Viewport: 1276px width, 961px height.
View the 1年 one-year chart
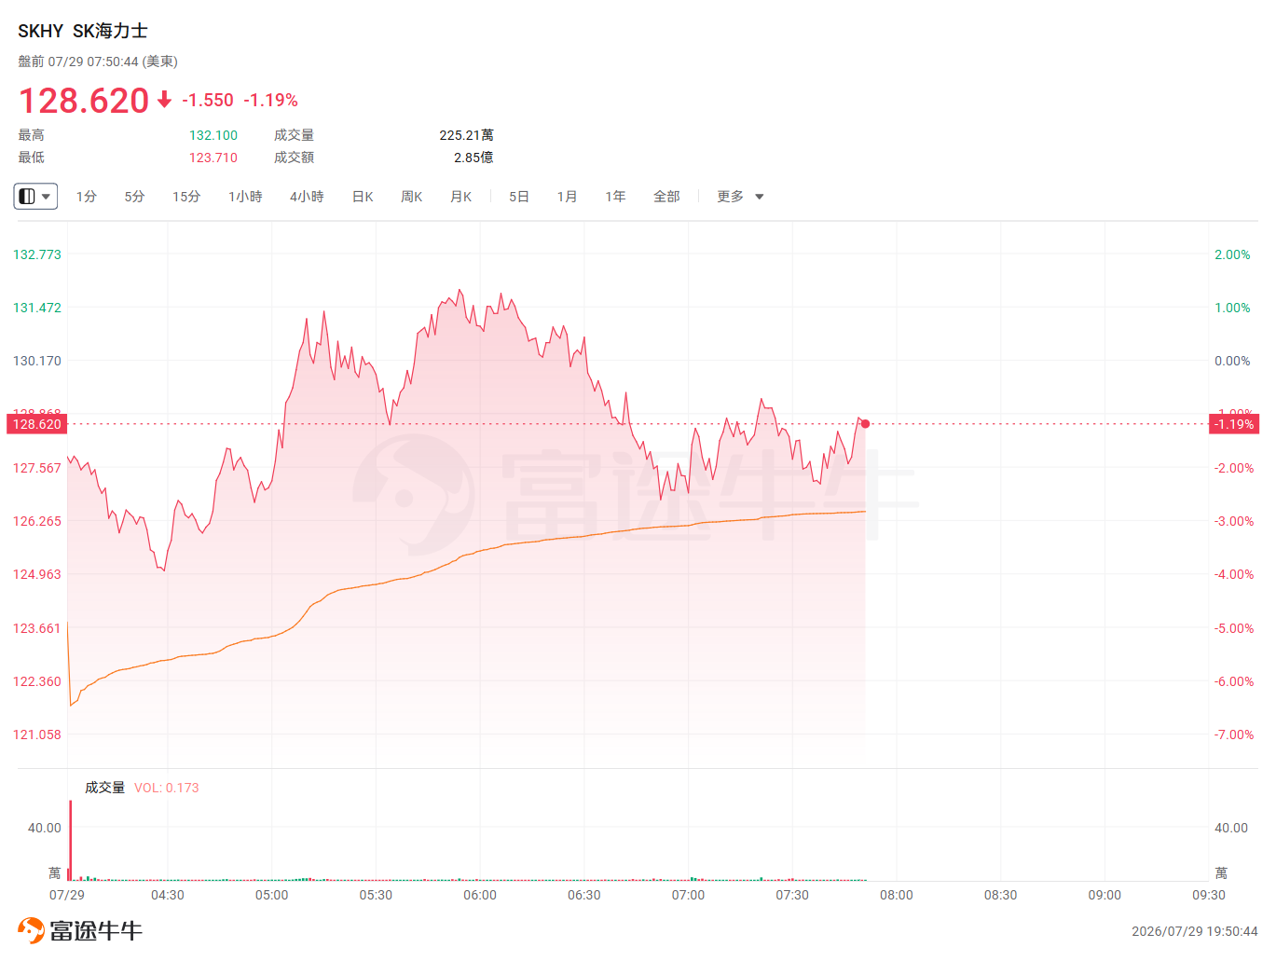615,197
